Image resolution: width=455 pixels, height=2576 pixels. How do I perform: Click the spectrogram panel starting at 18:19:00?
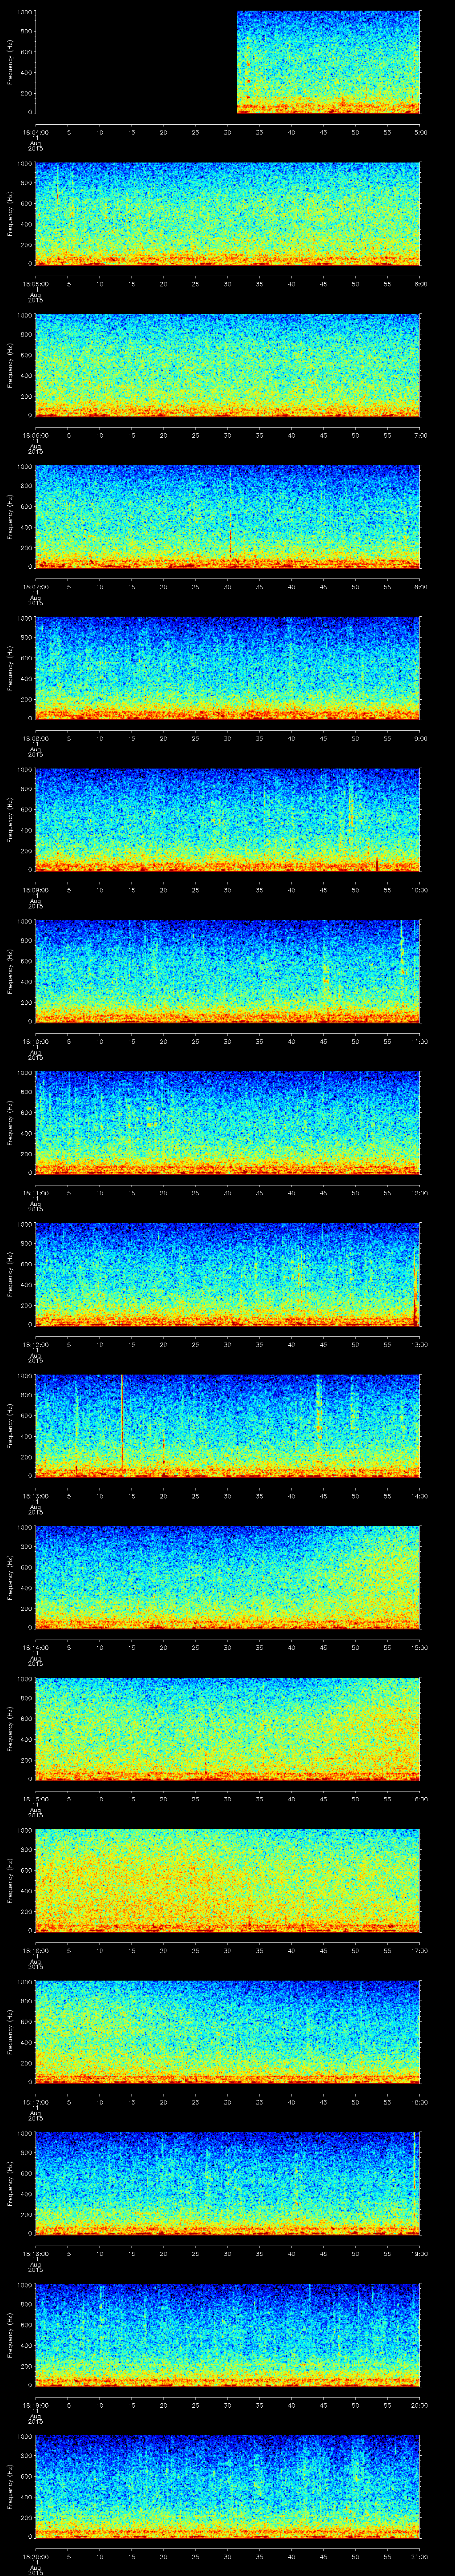coord(228,2335)
